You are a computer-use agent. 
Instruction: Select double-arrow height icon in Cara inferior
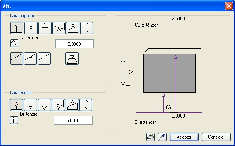click(x=86, y=105)
